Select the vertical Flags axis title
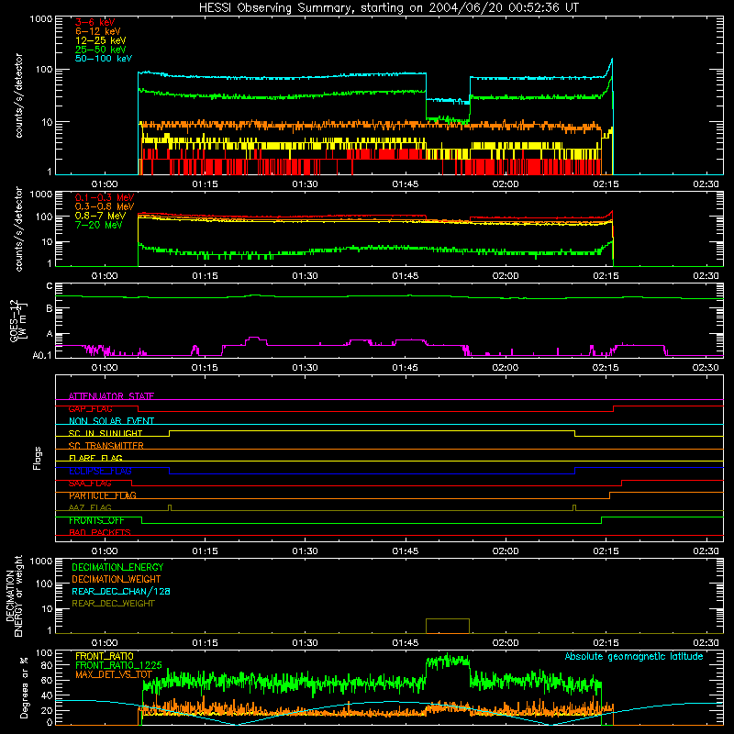 [x=37, y=458]
